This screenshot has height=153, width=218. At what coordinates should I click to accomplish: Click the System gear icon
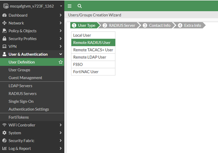click(5, 133)
